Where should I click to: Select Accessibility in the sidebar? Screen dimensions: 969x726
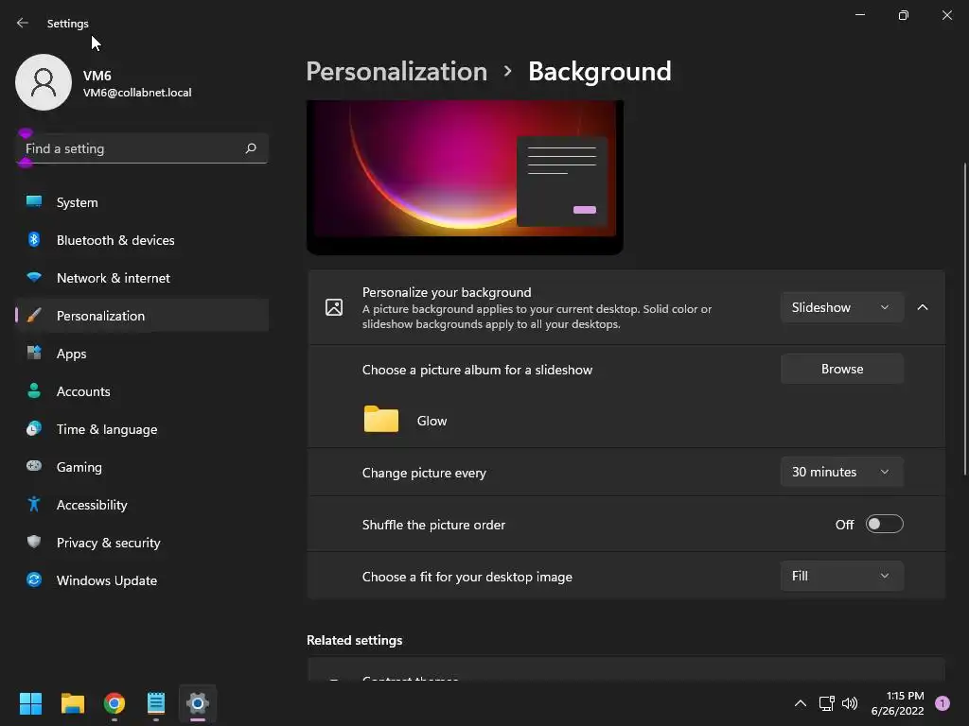point(142,505)
